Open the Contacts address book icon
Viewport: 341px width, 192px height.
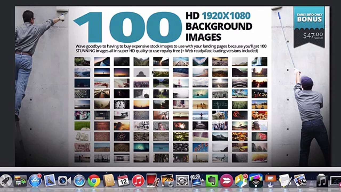point(108,181)
